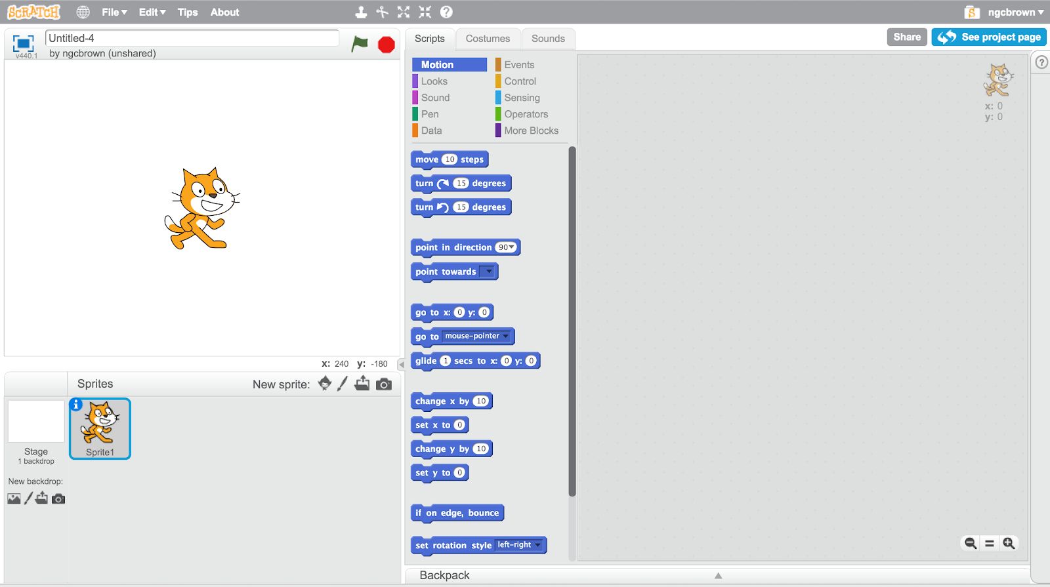Select the Delete scissors tool
This screenshot has width=1050, height=587.
382,12
